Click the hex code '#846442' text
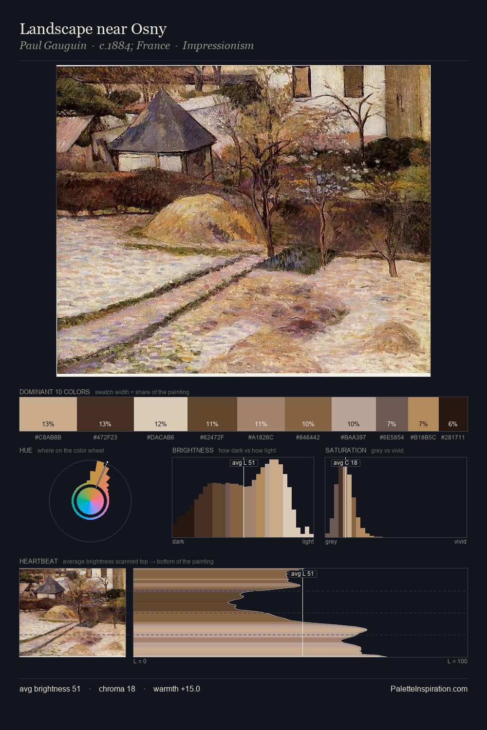The width and height of the screenshot is (487, 730). [x=308, y=438]
